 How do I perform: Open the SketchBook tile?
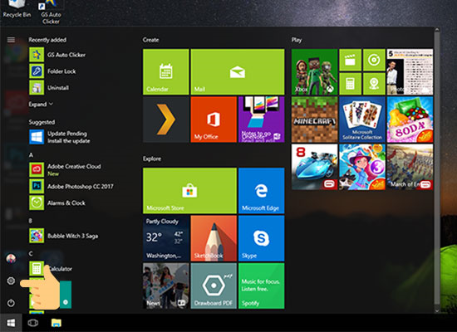click(x=214, y=238)
